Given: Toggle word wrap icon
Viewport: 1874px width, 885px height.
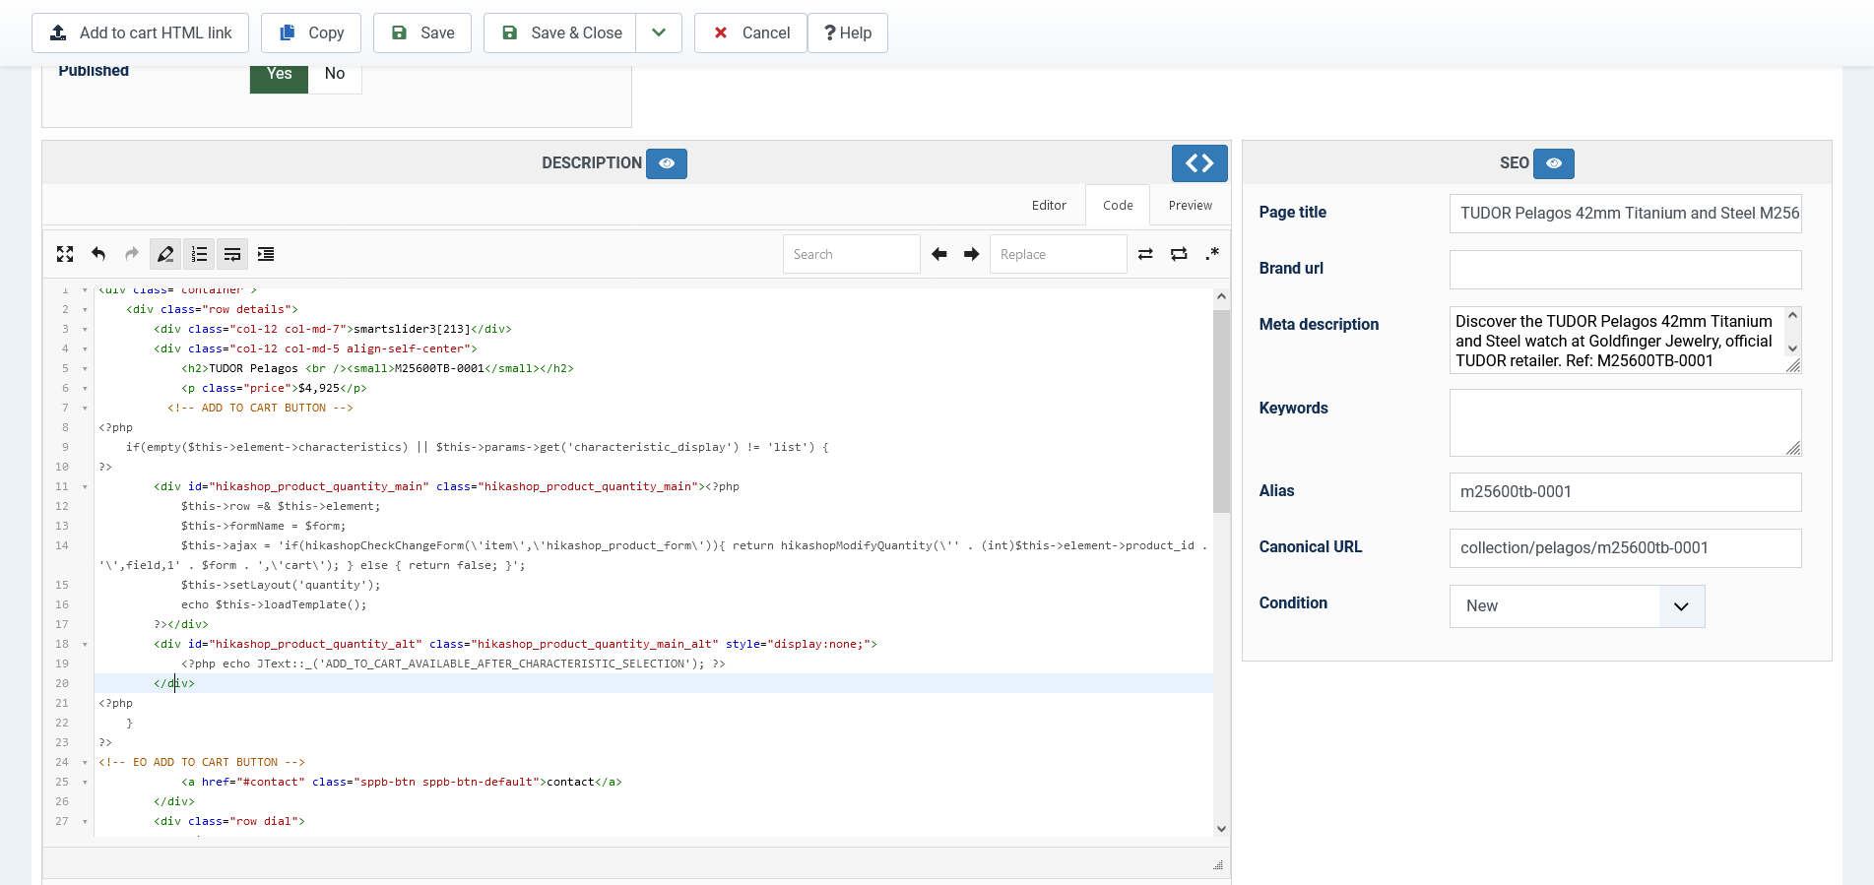Looking at the screenshot, I should point(232,254).
